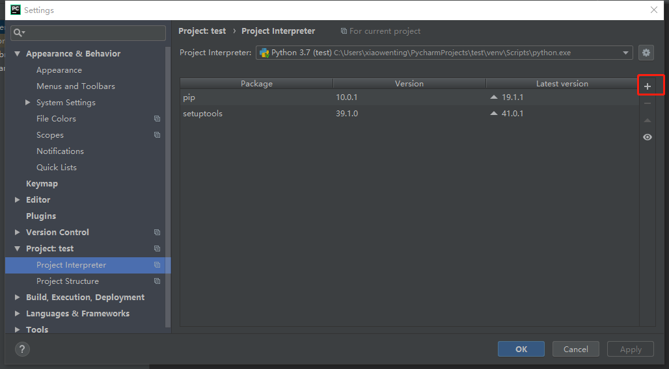Click the plus icon to install a package
Screen dimensions: 669x369
point(648,86)
